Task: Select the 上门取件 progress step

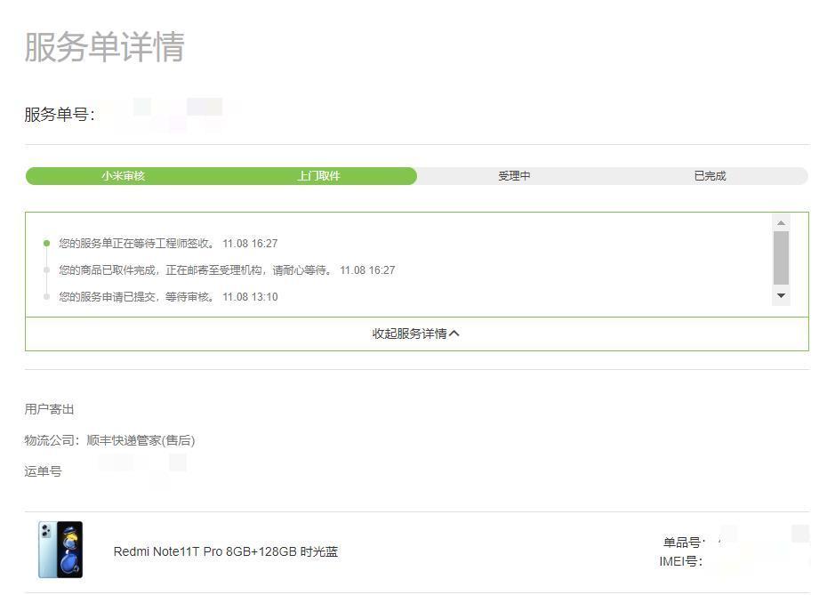Action: [x=319, y=175]
